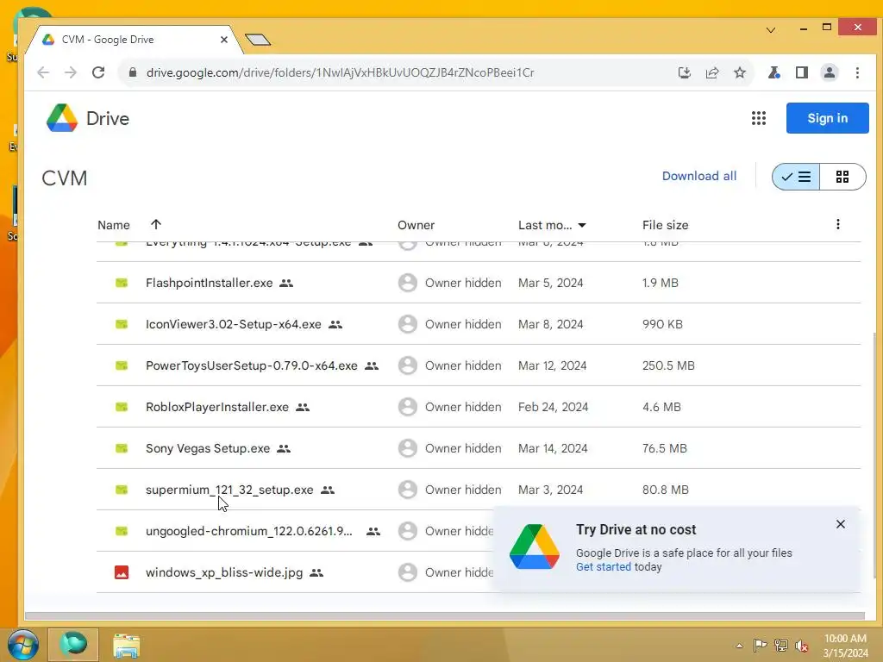Select RobloxPlayerInstaller.exe file name
883x662 pixels.
pos(216,407)
